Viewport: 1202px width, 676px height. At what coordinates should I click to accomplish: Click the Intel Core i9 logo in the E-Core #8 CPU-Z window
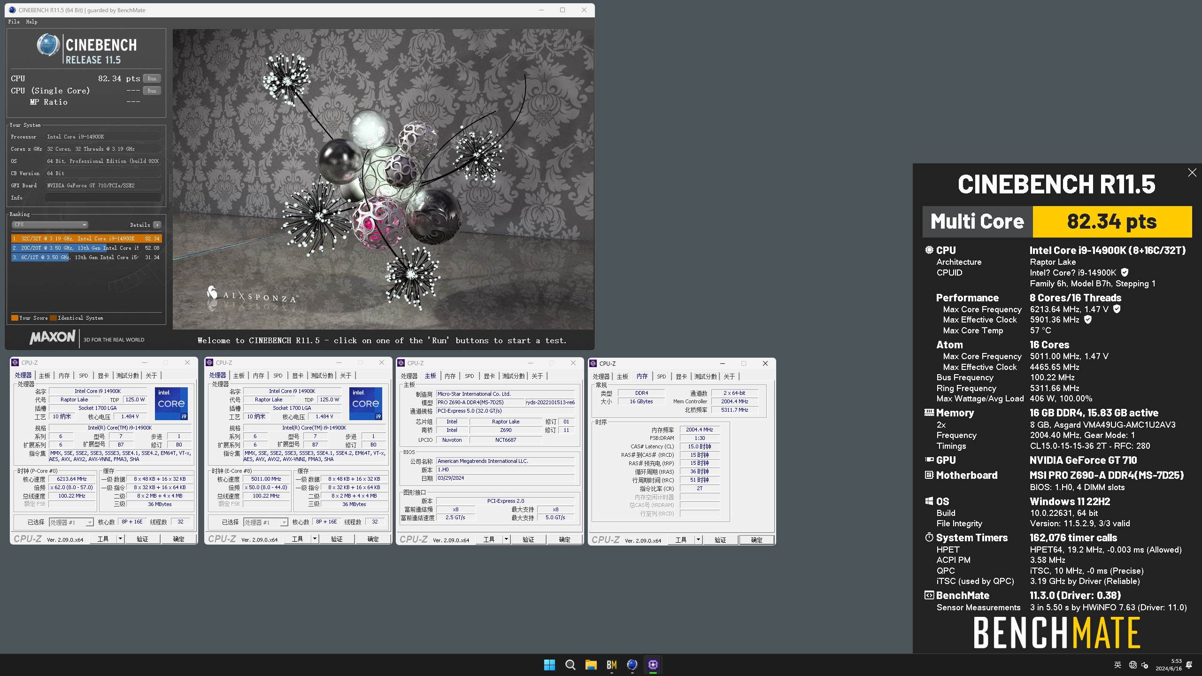366,403
